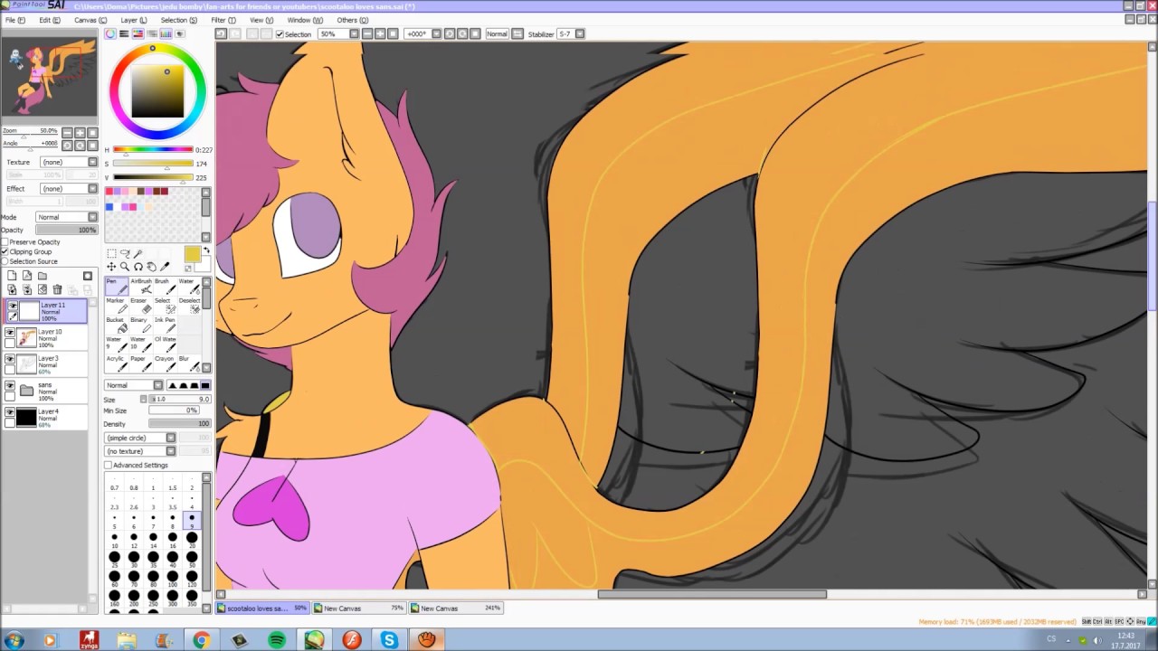Click the yellow foreground color swatch

(x=193, y=255)
